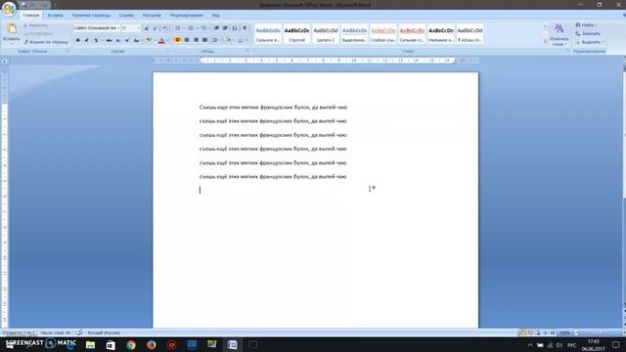This screenshot has height=352, width=626.
Task: Expand the styles gallery with the more arrow
Action: point(546,42)
